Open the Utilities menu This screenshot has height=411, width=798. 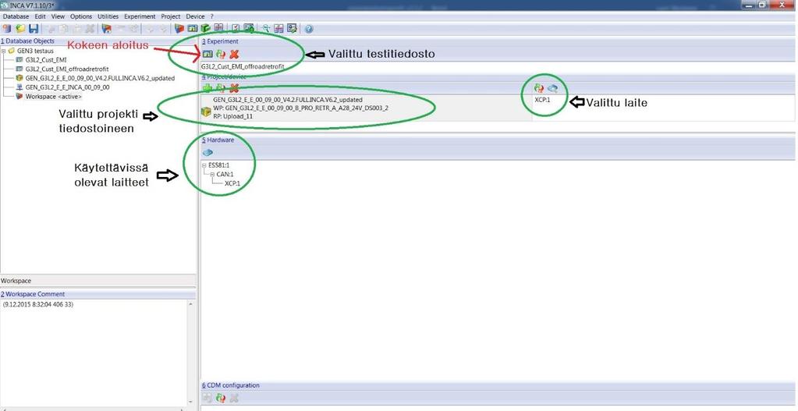[108, 16]
